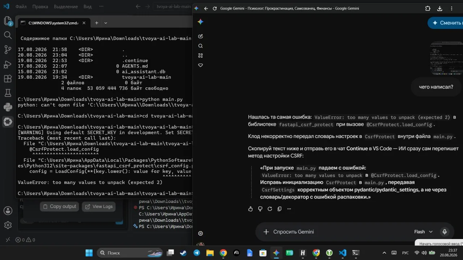Open the Extensions view in VS Code
The height and width of the screenshot is (260, 463).
click(x=8, y=79)
